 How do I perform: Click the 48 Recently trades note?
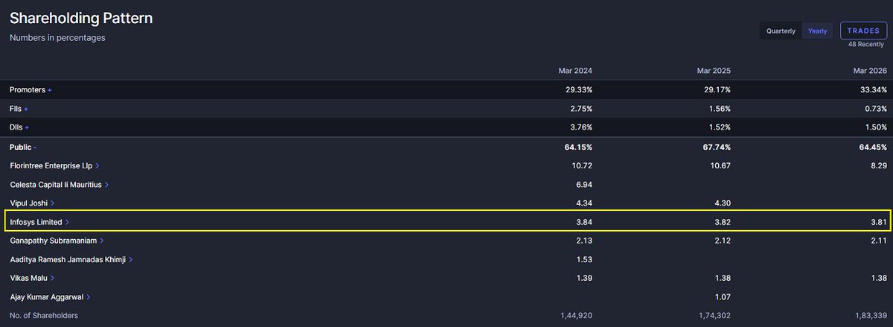point(866,45)
